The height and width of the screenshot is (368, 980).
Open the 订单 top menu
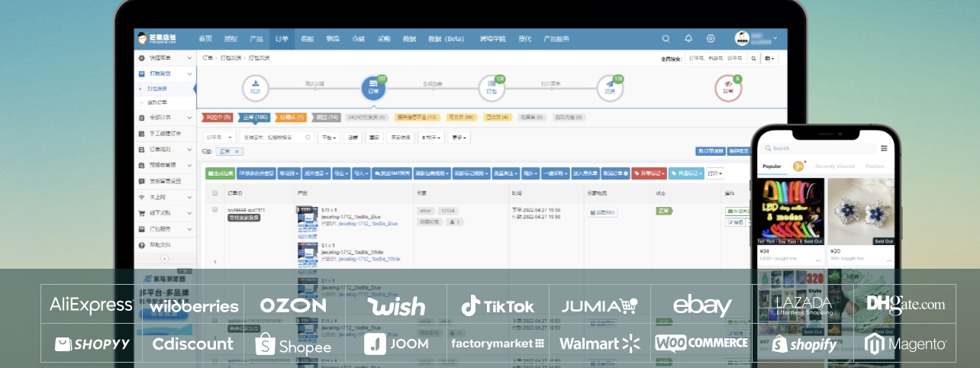click(x=282, y=38)
